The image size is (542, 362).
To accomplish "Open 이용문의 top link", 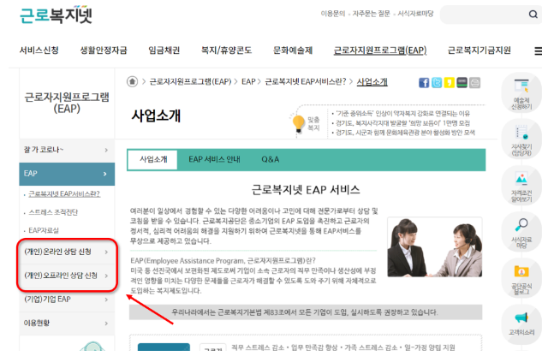I will coord(332,14).
